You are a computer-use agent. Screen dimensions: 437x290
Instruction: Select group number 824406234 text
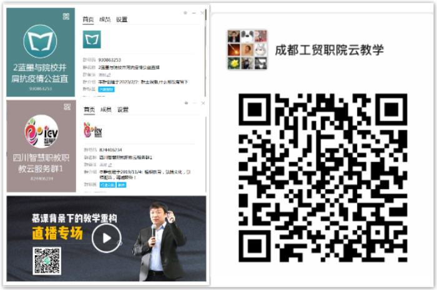[x=110, y=150]
